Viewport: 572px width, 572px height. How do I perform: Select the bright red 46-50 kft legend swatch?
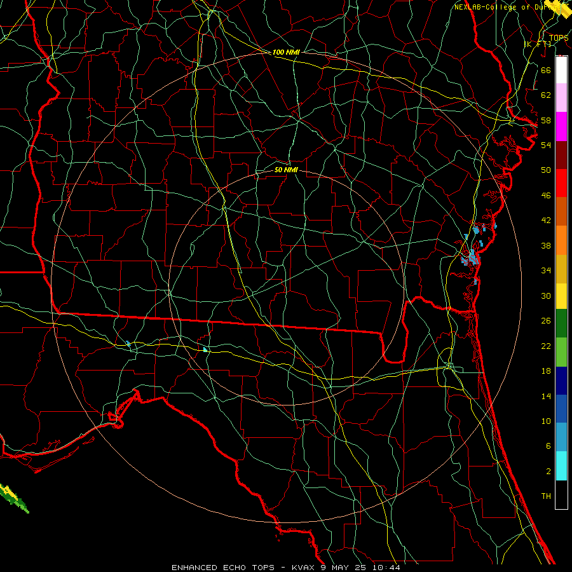[561, 183]
